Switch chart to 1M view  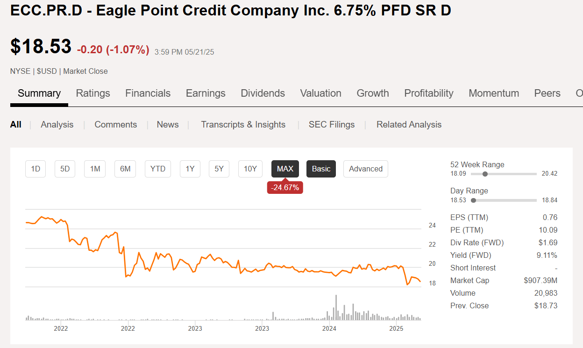click(94, 169)
